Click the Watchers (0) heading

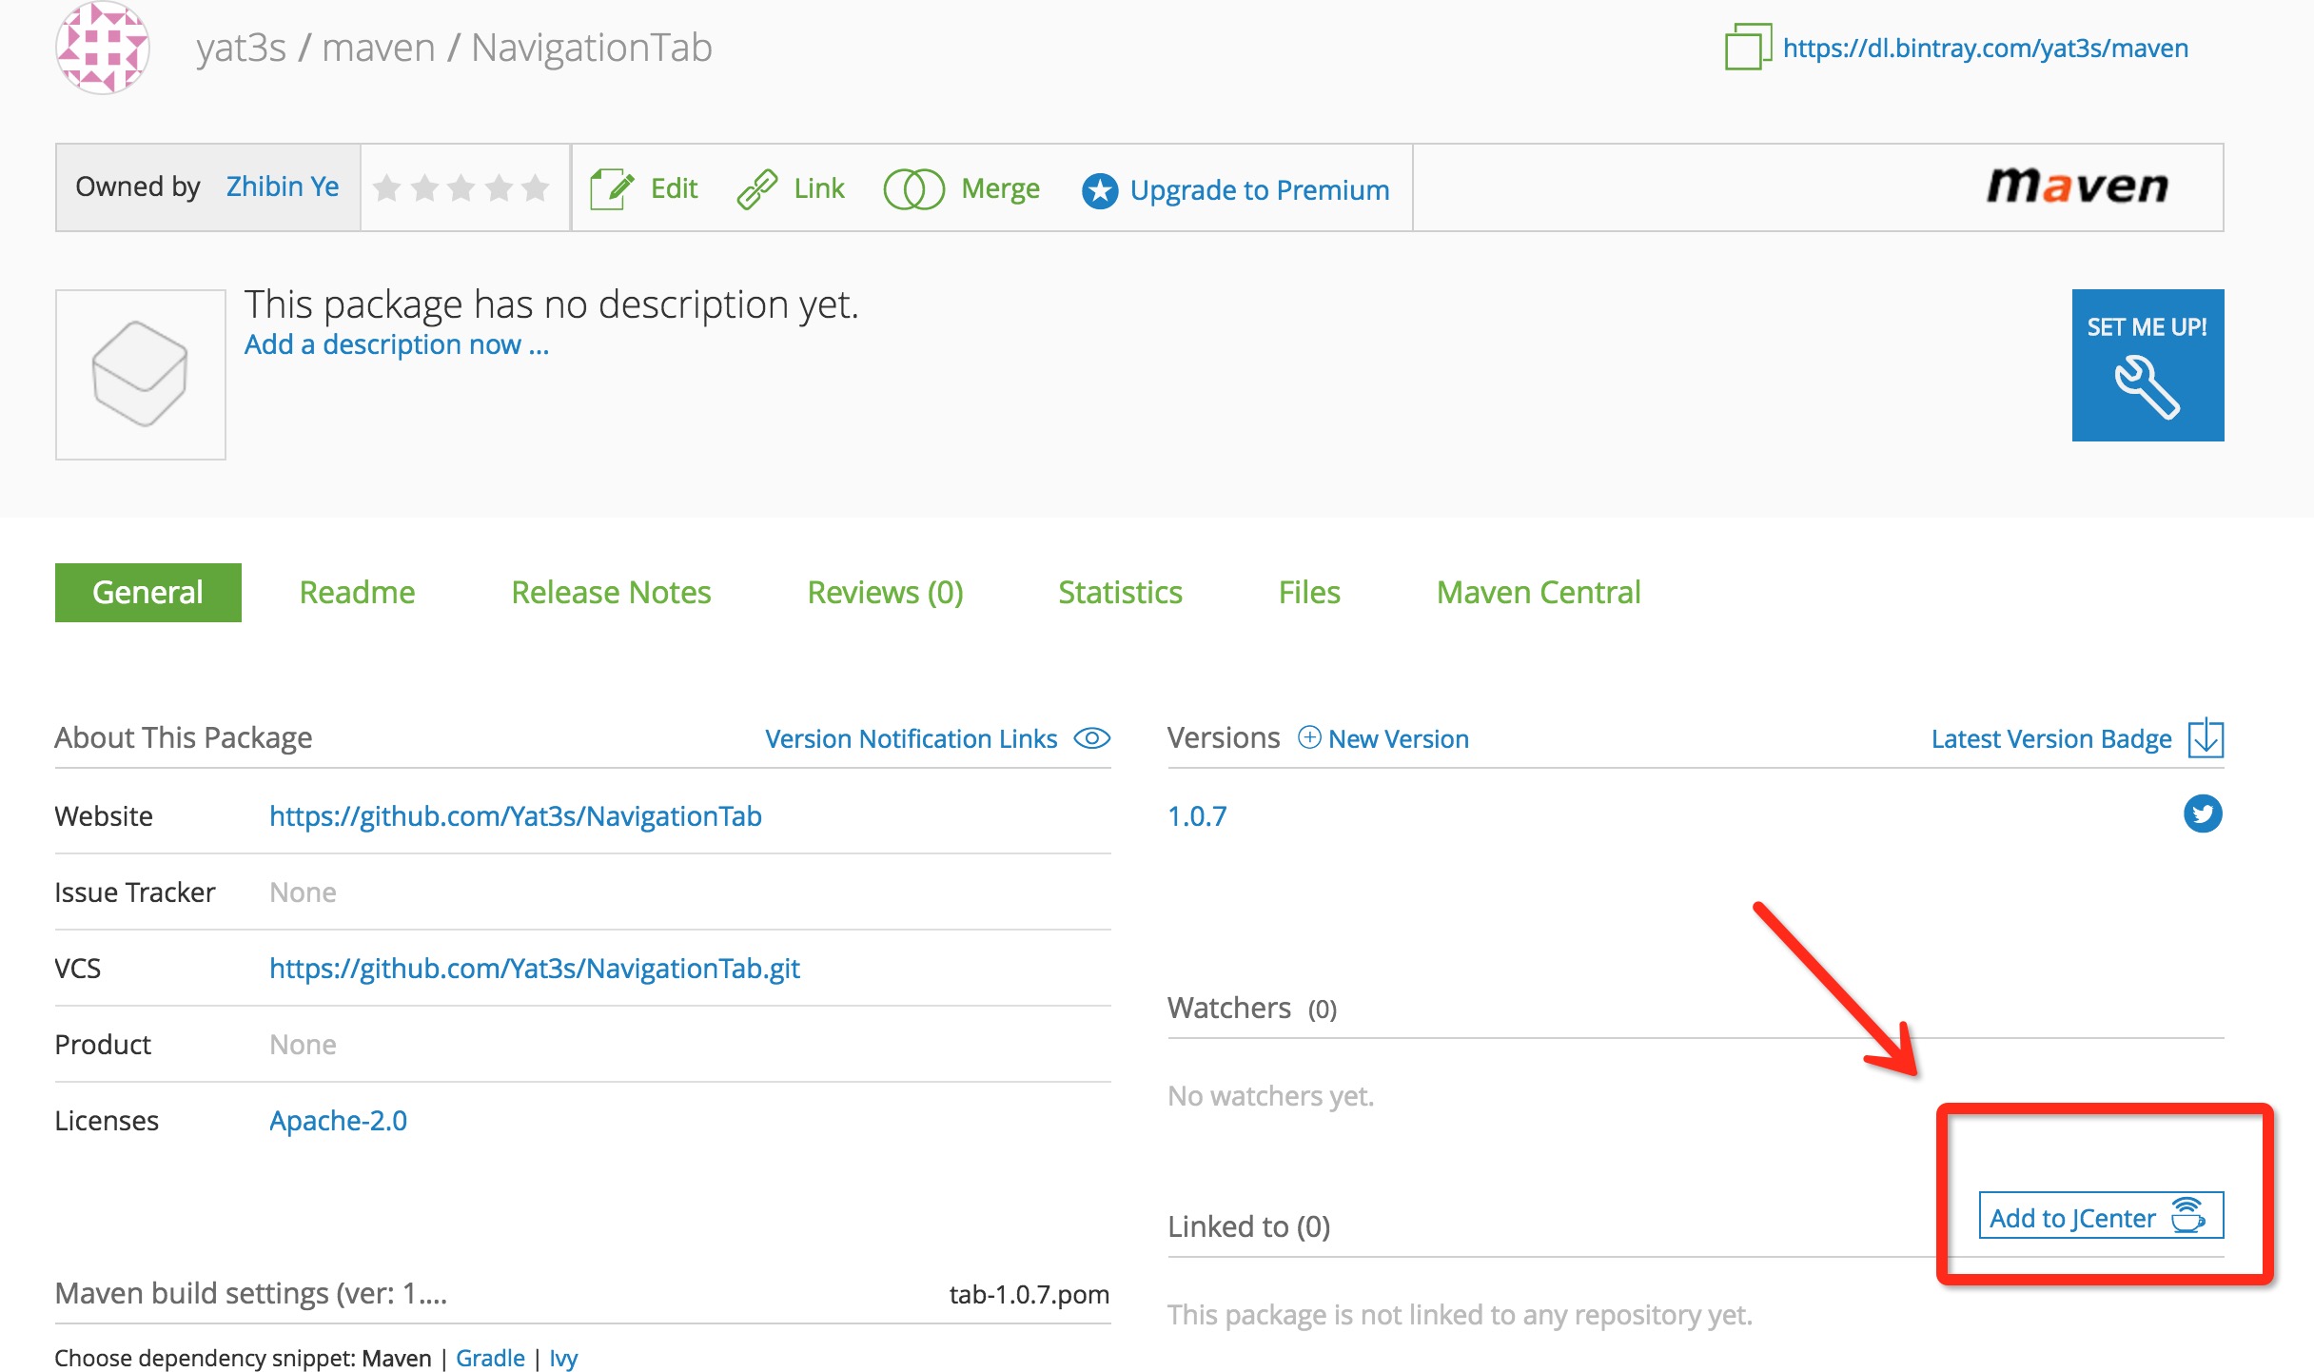point(1252,1008)
